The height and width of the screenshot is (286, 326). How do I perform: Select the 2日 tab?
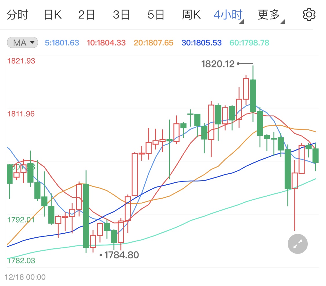pos(86,15)
